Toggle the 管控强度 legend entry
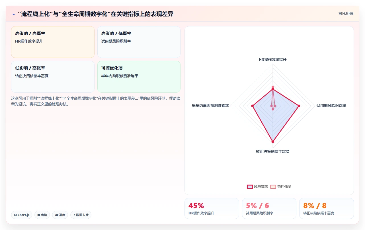This screenshot has height=230, width=365. (x=281, y=187)
